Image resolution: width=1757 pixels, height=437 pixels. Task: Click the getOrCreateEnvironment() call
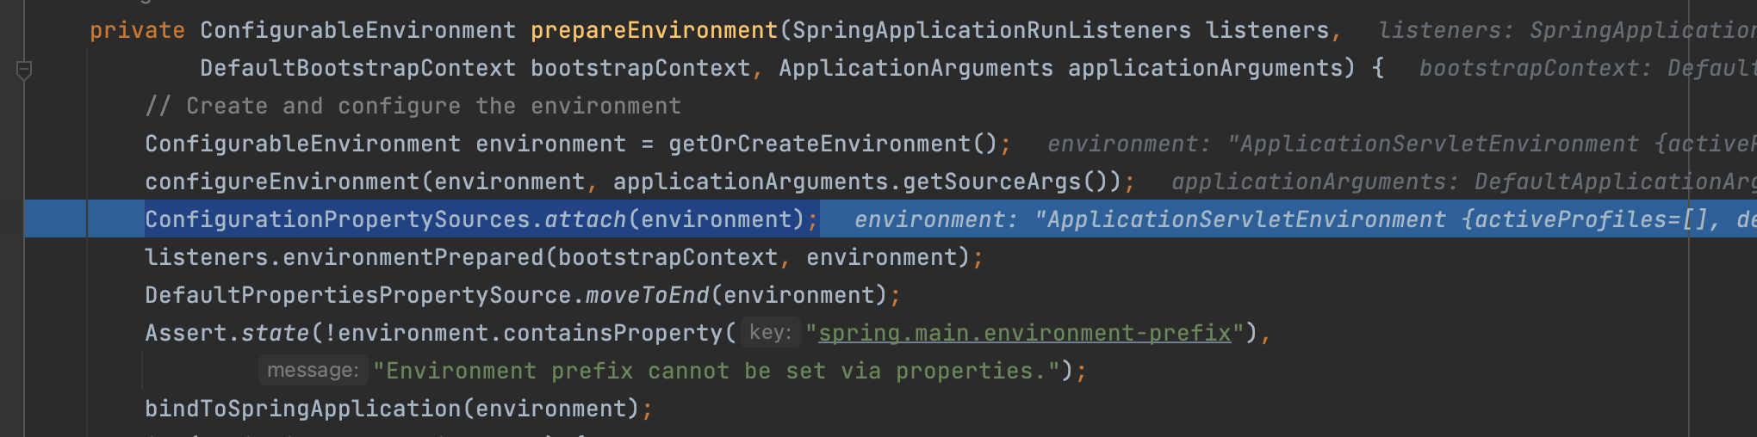831,145
